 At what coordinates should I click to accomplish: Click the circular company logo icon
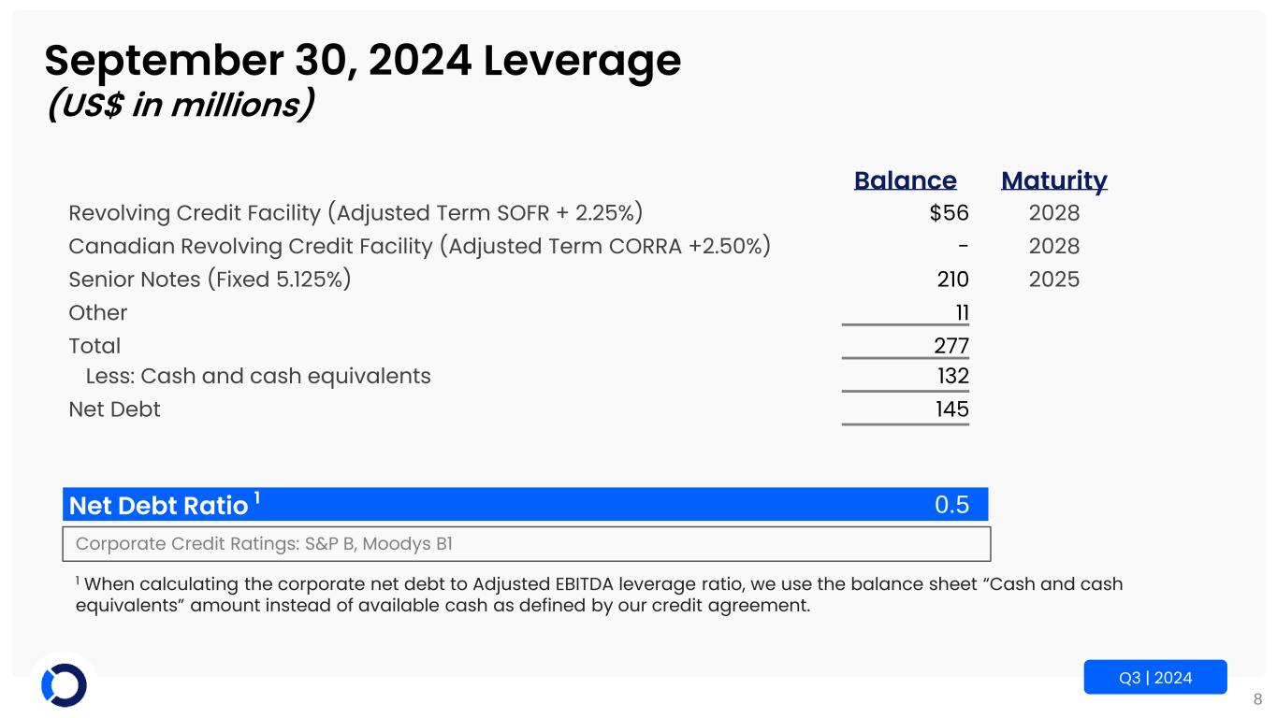(x=64, y=684)
